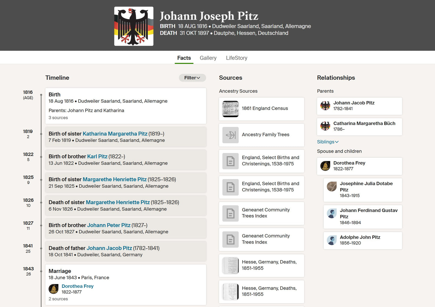Click Johann Ferdinand Gustav Pitz's silhouette avatar

[332, 213]
